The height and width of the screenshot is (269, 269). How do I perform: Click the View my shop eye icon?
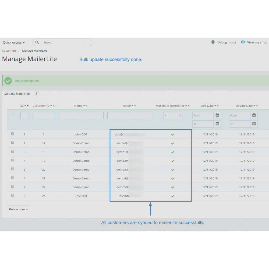click(243, 42)
